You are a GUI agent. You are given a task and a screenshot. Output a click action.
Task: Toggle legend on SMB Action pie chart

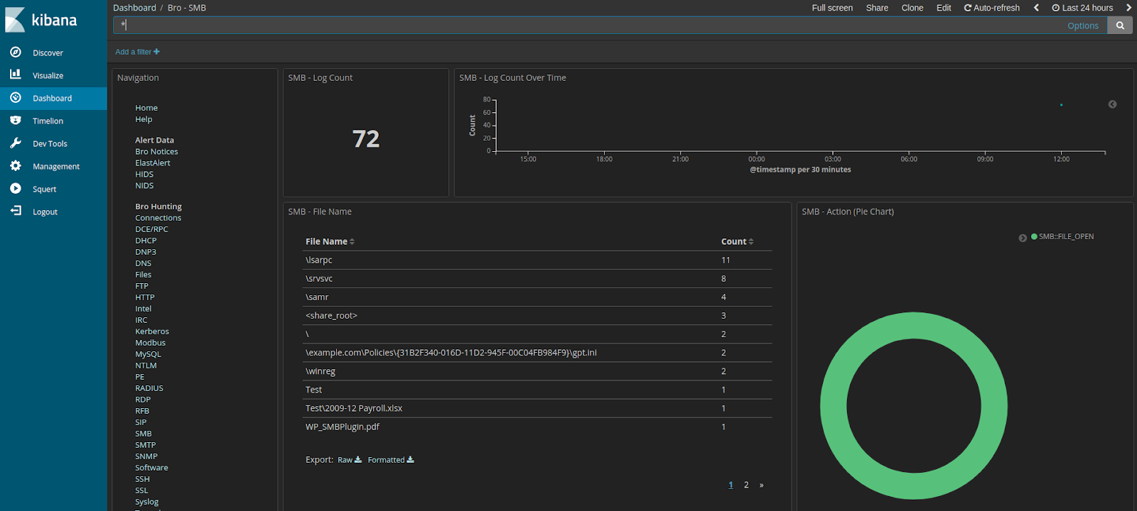click(x=1023, y=238)
